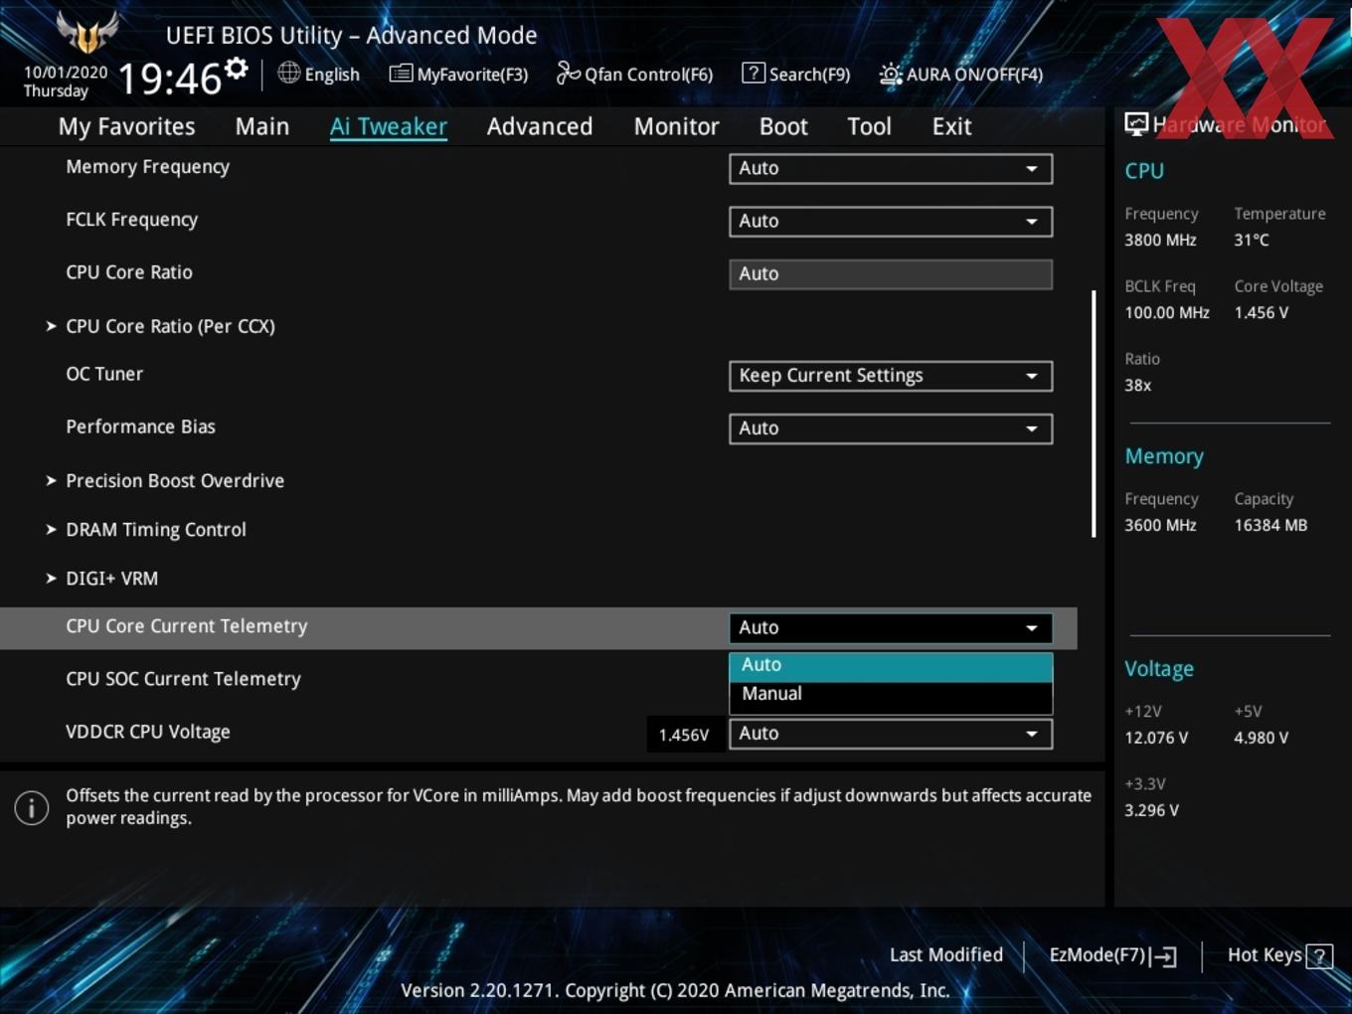Click AURA ON/OFF(F4) button
This screenshot has height=1014, width=1352.
[961, 75]
